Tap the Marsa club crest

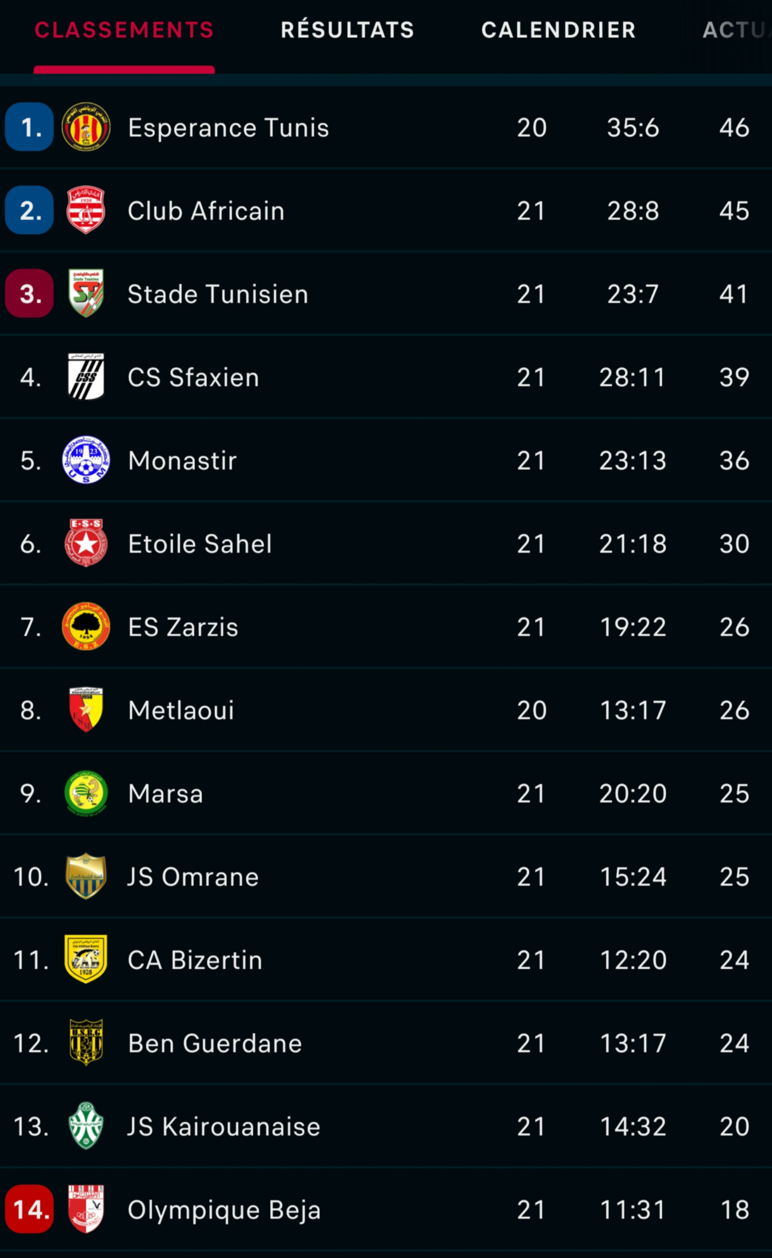[x=86, y=793]
